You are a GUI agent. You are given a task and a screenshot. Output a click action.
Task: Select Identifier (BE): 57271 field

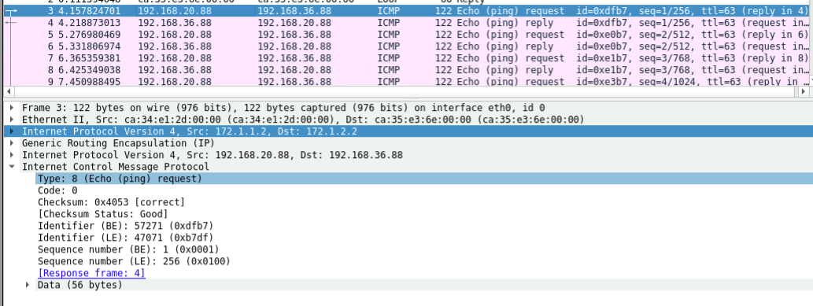pyautogui.click(x=125, y=226)
